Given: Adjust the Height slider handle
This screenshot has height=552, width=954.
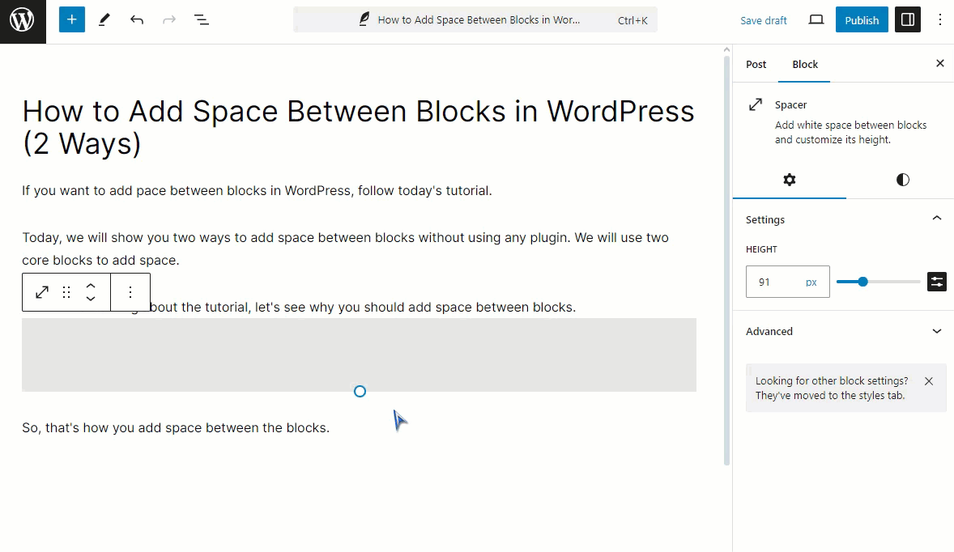Looking at the screenshot, I should (x=862, y=282).
